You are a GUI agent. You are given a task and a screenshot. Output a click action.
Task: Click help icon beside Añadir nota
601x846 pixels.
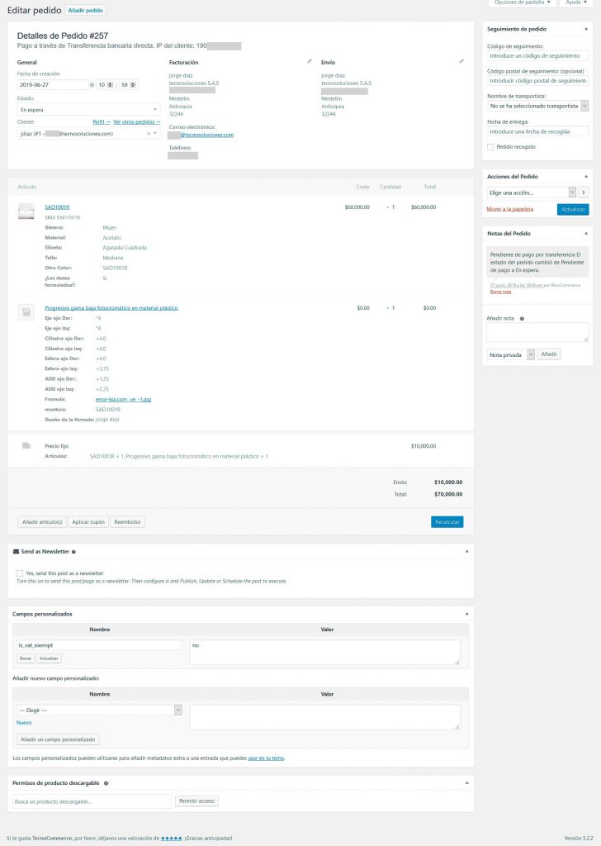[523, 318]
